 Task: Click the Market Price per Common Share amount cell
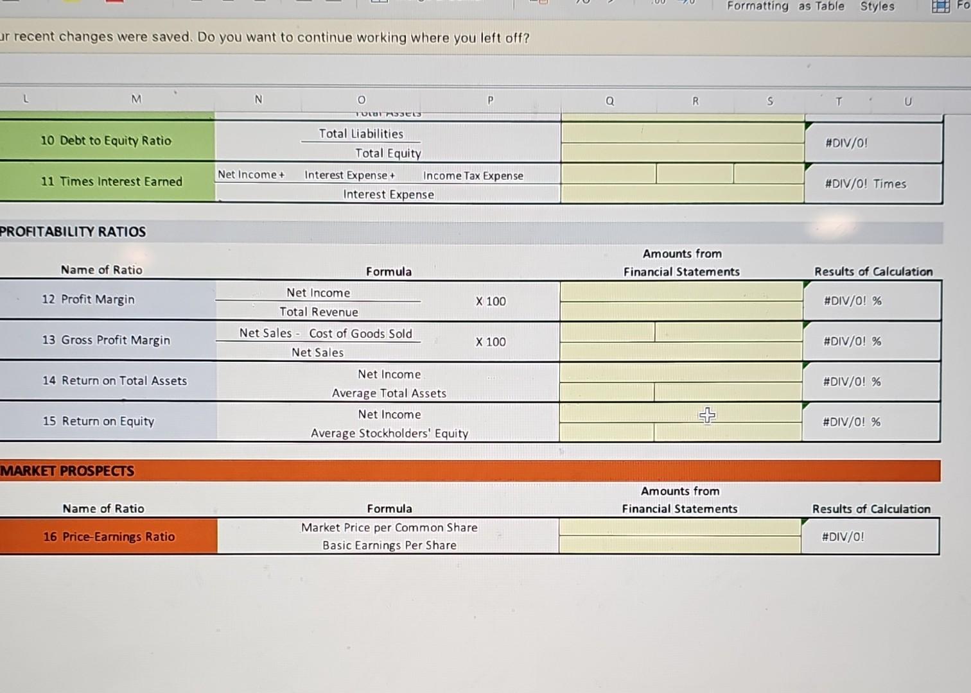[x=680, y=527]
